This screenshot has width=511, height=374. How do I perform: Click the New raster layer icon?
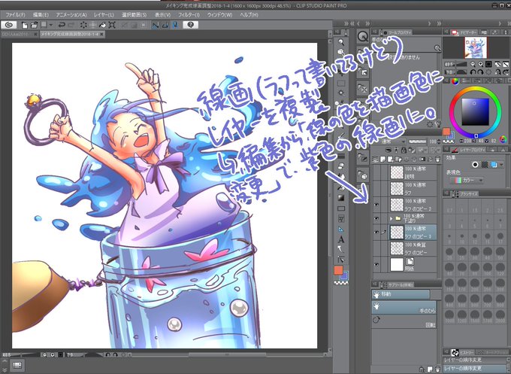382,160
